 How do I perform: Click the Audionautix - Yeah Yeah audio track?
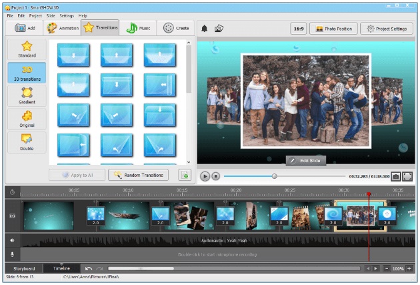point(217,240)
